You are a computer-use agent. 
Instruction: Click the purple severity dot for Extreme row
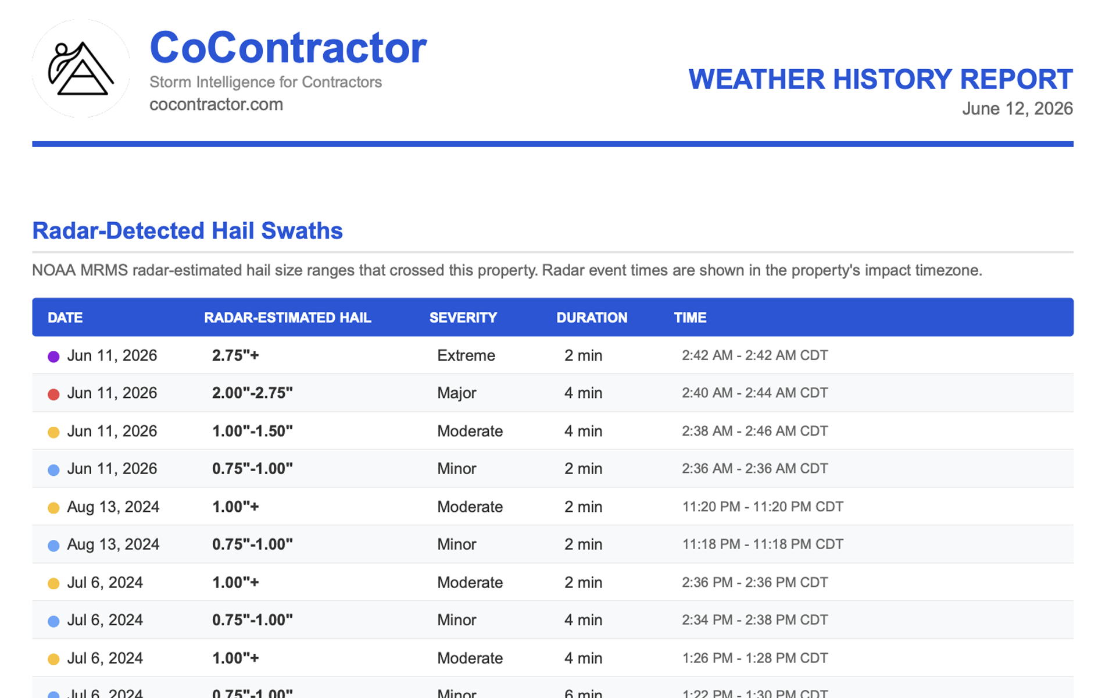(53, 357)
